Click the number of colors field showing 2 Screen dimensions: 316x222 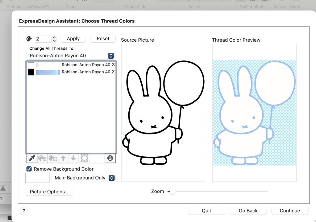43,39
